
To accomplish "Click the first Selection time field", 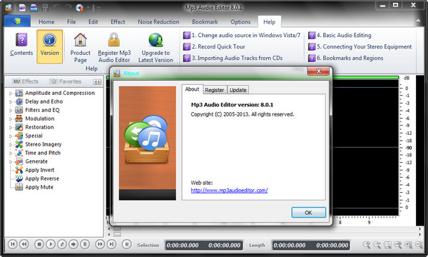I will [x=183, y=246].
